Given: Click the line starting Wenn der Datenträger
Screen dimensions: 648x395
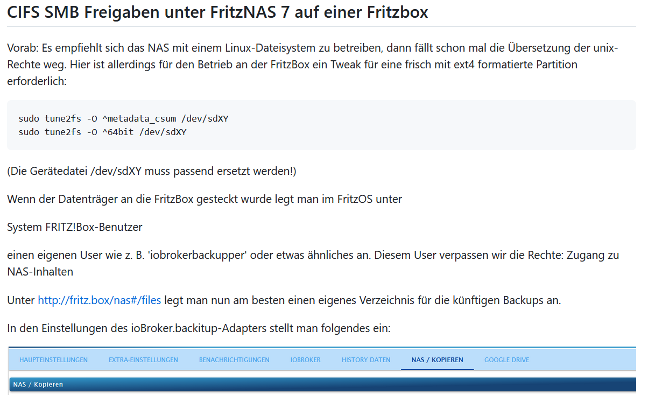Looking at the screenshot, I should point(205,199).
